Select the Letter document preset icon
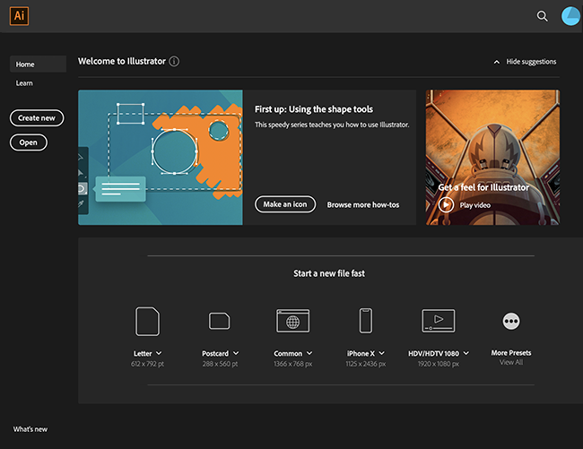583x449 pixels. pyautogui.click(x=147, y=321)
